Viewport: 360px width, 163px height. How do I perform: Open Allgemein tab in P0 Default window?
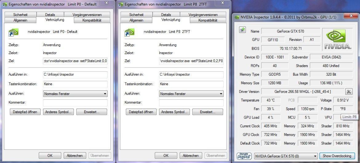pyautogui.click(x=20, y=20)
